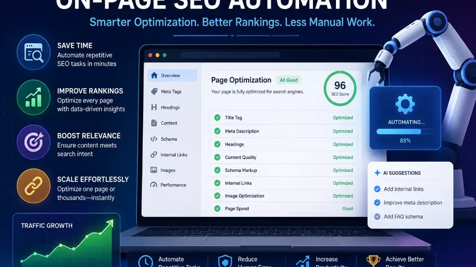Click the Content document icon
The height and width of the screenshot is (267, 476).
pos(154,123)
